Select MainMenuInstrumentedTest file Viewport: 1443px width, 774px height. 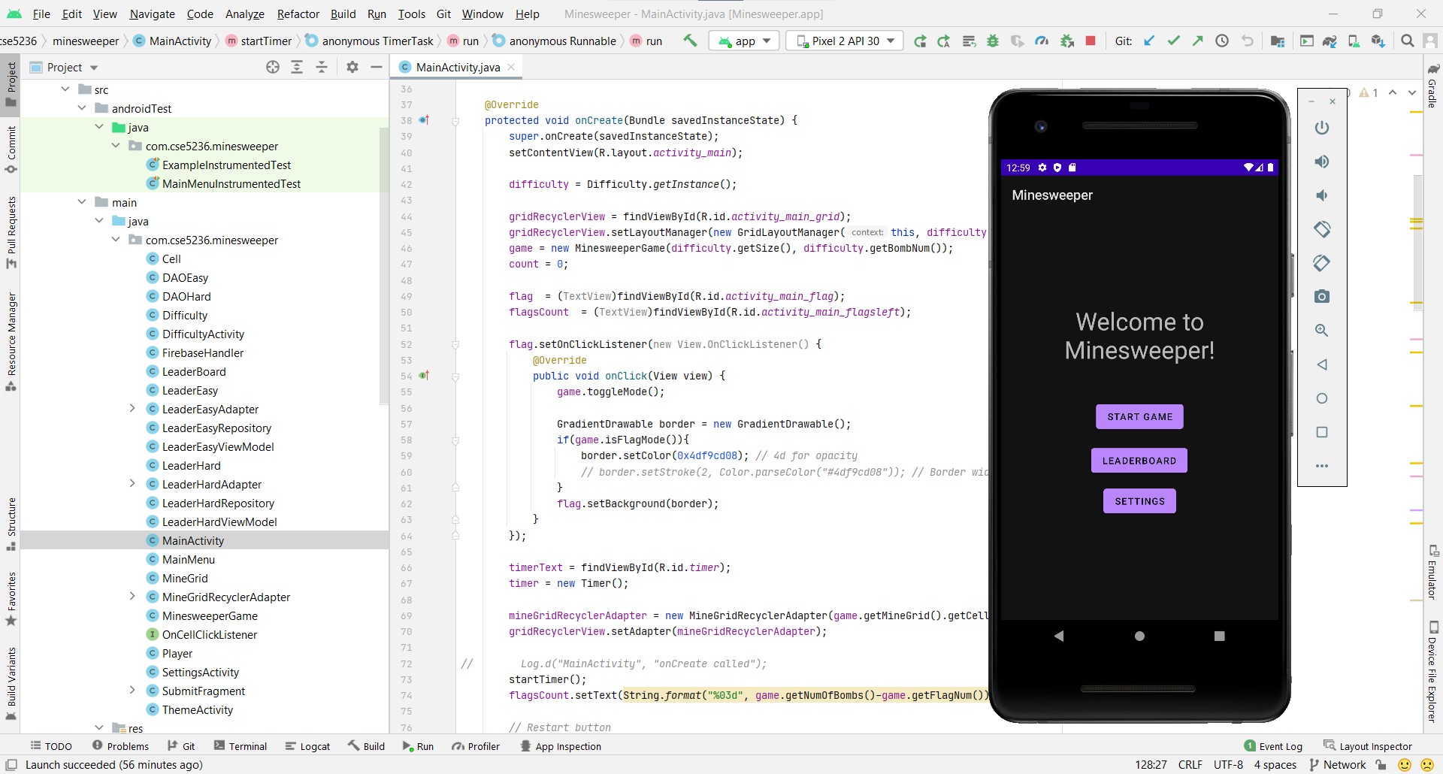tap(231, 183)
